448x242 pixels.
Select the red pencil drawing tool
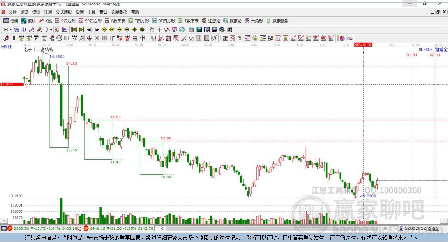[6, 38]
